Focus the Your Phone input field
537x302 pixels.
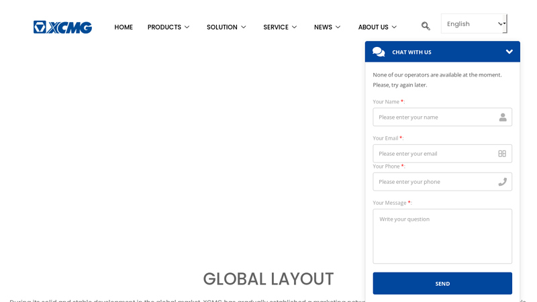pyautogui.click(x=442, y=182)
